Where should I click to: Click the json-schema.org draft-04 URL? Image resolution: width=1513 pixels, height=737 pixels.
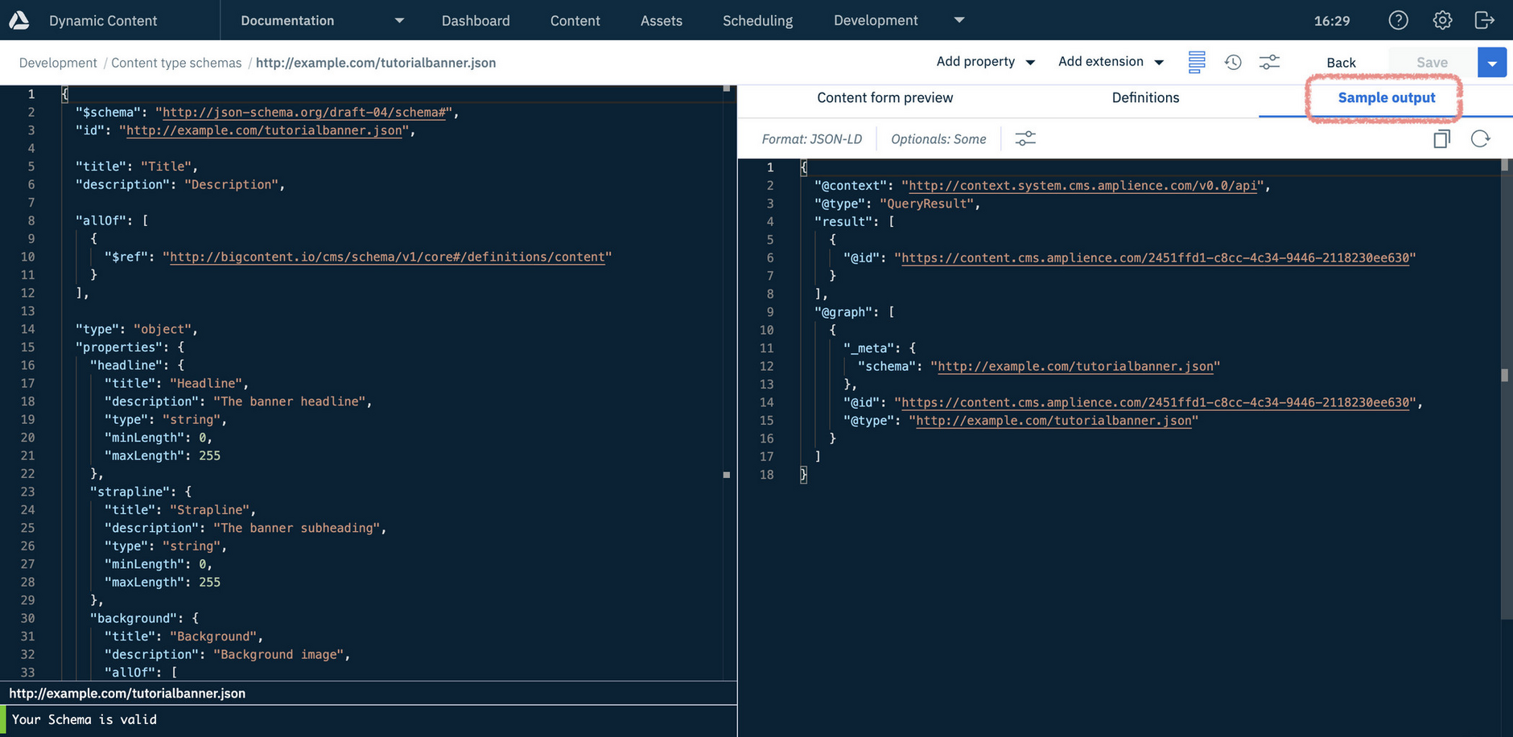tap(303, 112)
